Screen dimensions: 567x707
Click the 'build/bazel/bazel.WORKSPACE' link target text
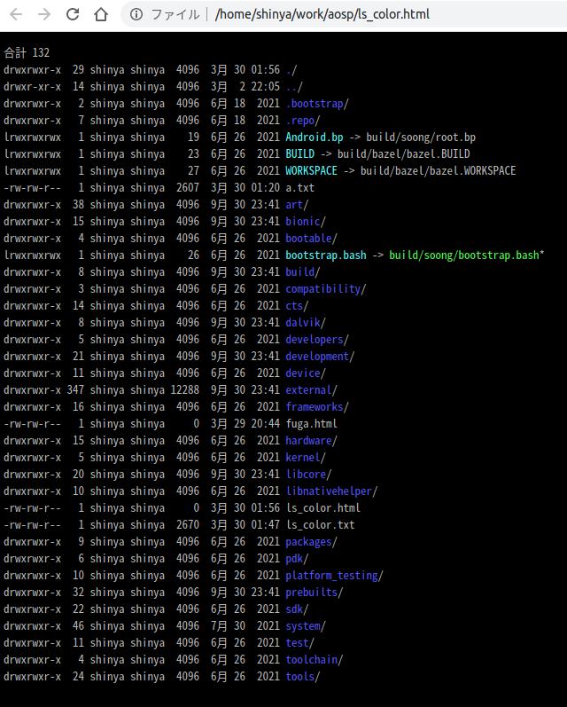pos(439,171)
